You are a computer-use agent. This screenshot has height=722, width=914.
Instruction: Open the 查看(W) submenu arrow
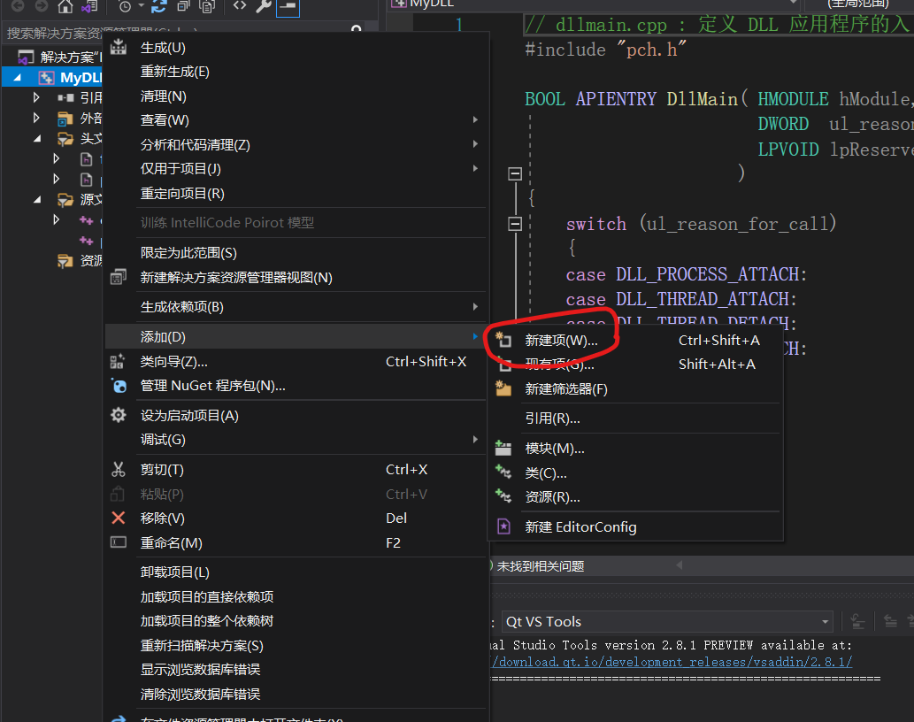tap(476, 120)
